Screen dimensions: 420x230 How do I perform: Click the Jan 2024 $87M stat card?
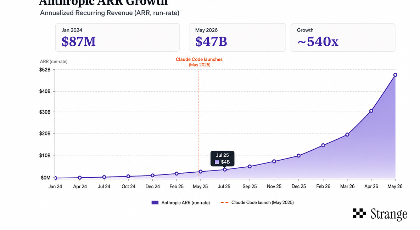tap(117, 38)
